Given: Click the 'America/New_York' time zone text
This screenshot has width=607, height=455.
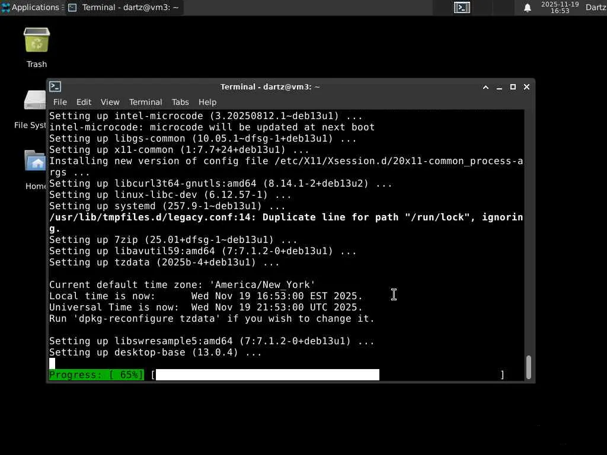Looking at the screenshot, I should (263, 285).
